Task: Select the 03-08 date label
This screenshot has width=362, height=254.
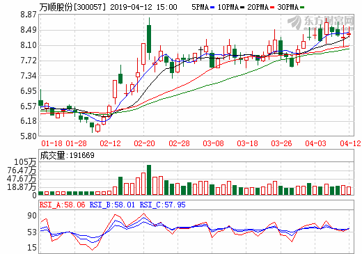Action: pyautogui.click(x=213, y=143)
